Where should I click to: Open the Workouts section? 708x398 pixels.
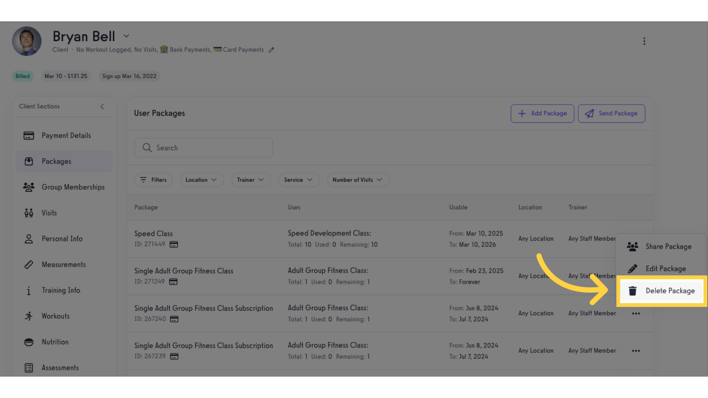(x=64, y=316)
